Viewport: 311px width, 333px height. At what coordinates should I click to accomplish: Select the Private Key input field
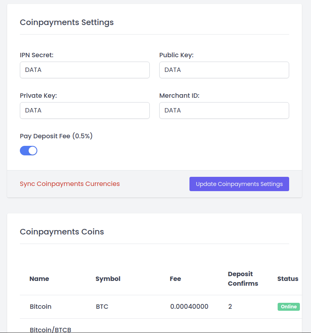point(85,110)
